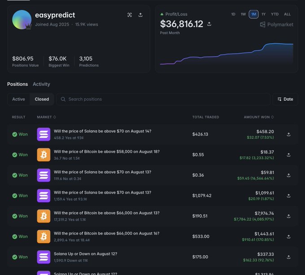
Task: Click the Solana icon for the $0.36 traded row
Action: coord(44,175)
